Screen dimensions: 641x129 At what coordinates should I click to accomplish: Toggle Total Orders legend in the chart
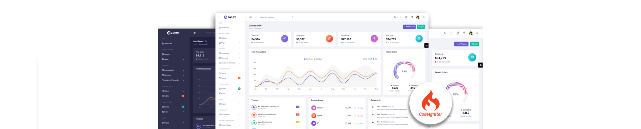coord(309,59)
